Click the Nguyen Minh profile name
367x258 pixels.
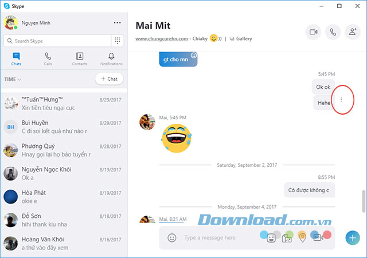tap(36, 23)
